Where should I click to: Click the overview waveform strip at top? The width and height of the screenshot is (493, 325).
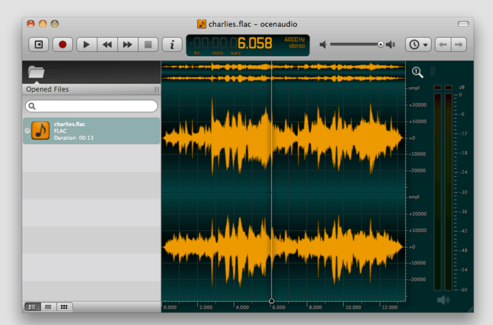[283, 72]
